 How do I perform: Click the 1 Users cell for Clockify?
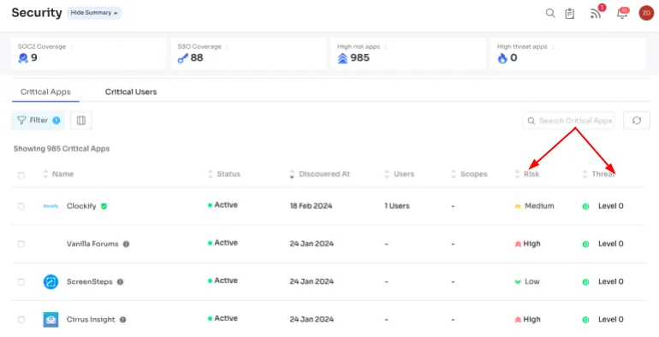(397, 206)
